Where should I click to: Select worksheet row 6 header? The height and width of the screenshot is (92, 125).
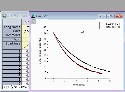click(x=12, y=72)
